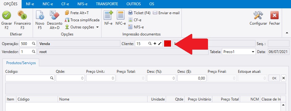Click grid scrollbar up arrow
The image size is (291, 111).
283,105
